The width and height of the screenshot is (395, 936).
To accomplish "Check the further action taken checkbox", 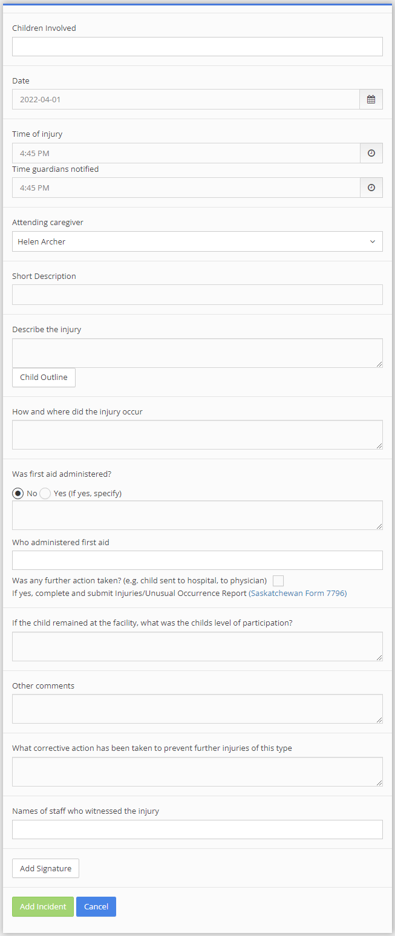I will 278,581.
